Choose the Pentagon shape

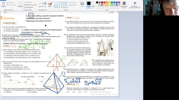pos(62,5)
